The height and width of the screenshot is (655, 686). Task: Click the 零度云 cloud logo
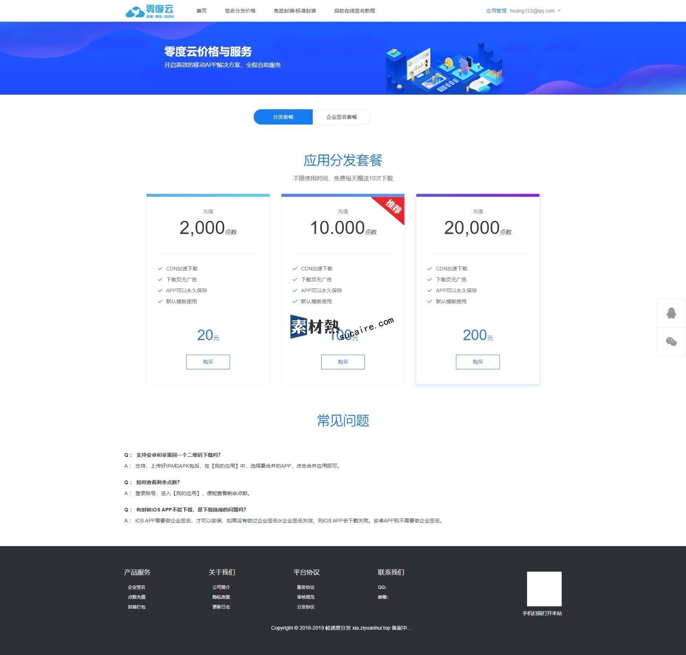click(x=150, y=11)
